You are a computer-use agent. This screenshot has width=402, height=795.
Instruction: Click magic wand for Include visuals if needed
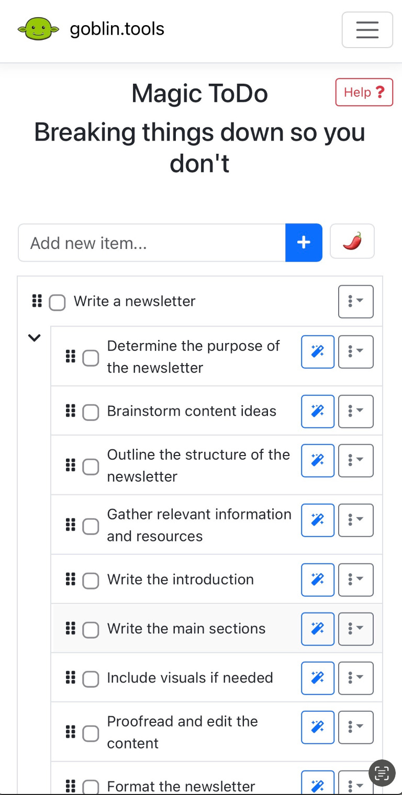318,678
